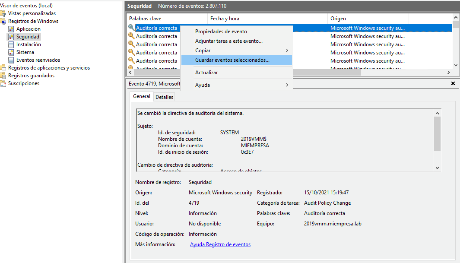Open the Ayuda Registro de eventos link
Screen dimensions: 460x263
[220, 244]
